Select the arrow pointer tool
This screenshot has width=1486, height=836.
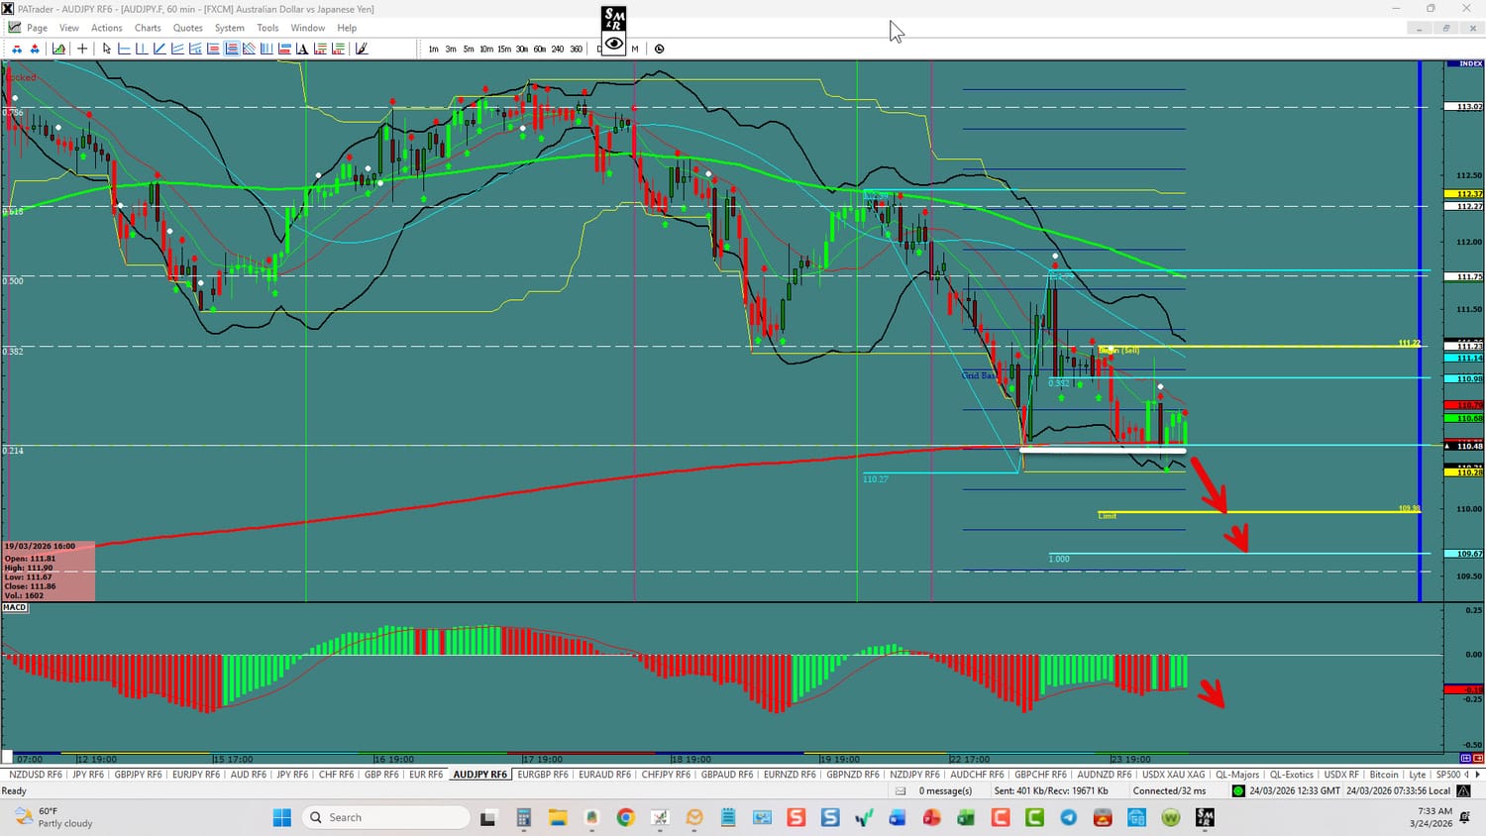(106, 49)
